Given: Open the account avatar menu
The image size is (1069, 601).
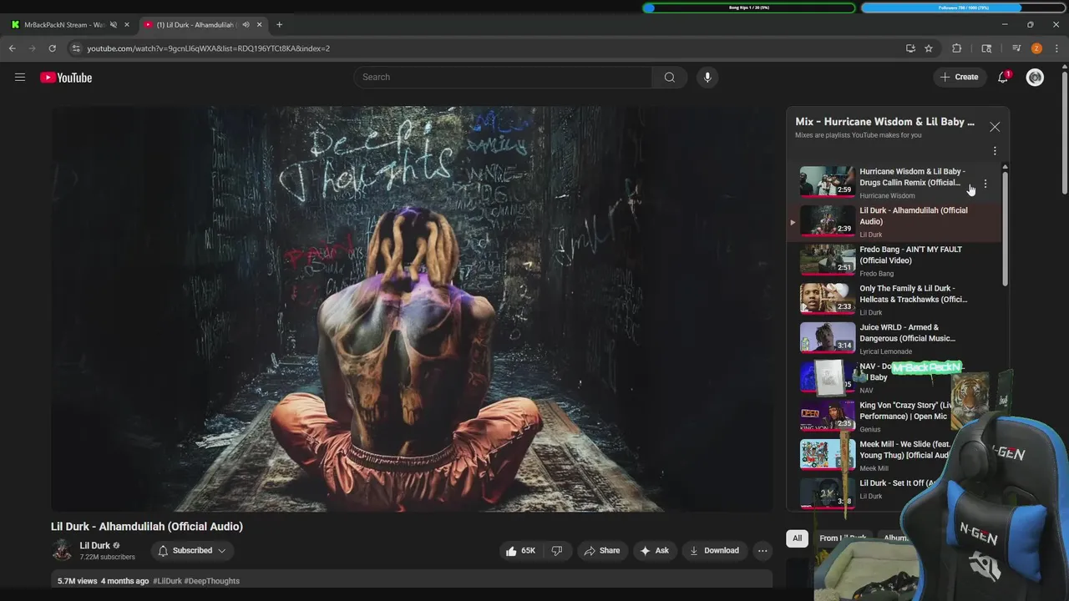Looking at the screenshot, I should point(1035,78).
